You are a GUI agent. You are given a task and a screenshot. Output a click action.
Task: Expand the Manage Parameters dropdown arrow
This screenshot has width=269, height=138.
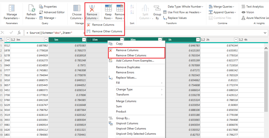point(19,18)
